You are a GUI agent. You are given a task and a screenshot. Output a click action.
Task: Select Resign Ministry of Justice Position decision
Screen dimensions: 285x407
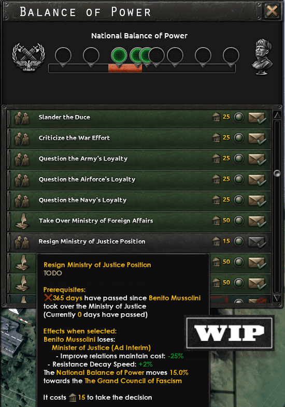(x=139, y=242)
